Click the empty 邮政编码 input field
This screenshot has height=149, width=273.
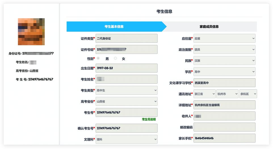(224, 127)
